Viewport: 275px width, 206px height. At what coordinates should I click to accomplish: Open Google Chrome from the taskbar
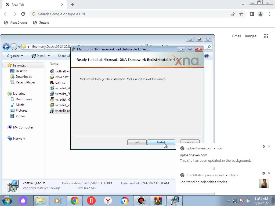(75, 201)
